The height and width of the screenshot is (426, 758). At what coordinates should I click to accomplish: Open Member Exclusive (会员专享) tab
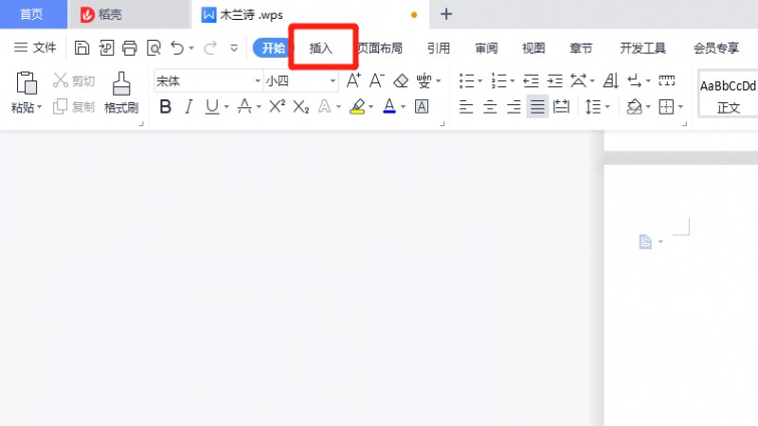[716, 48]
